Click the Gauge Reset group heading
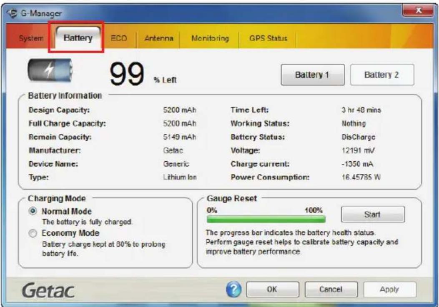 pos(232,198)
